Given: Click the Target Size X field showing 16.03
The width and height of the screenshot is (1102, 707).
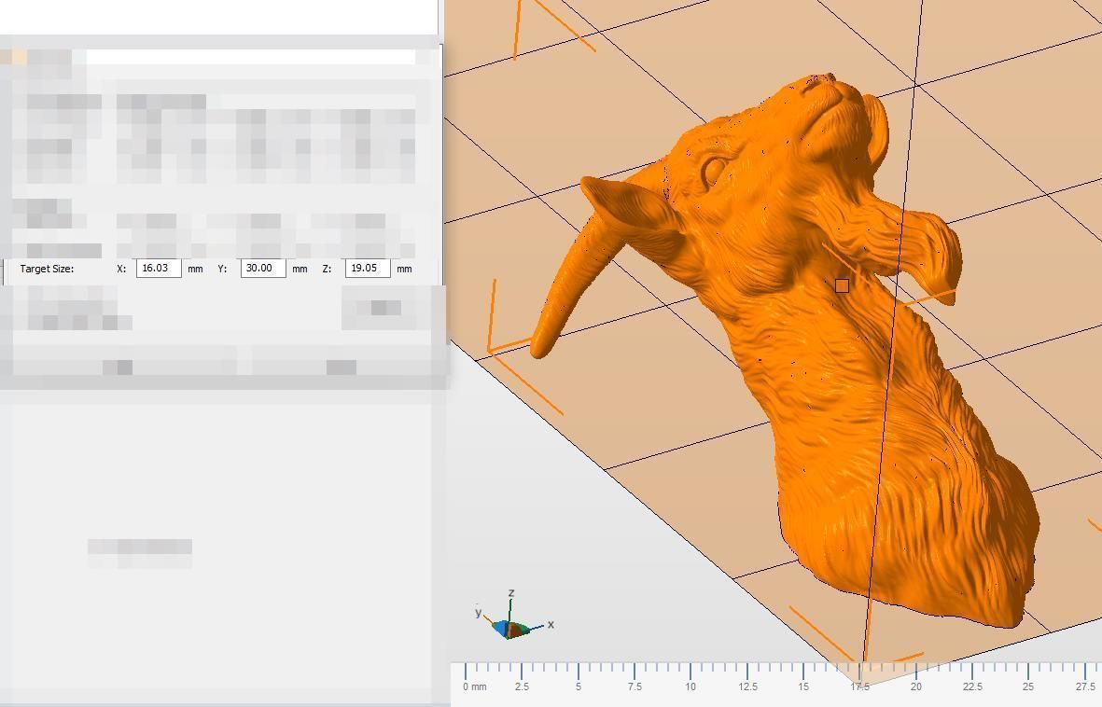Looking at the screenshot, I should coord(159,269).
